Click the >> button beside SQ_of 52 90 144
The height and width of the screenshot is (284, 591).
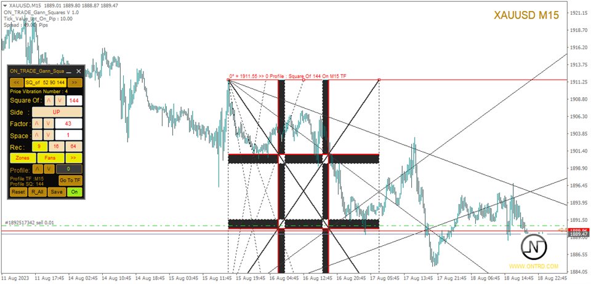click(75, 83)
